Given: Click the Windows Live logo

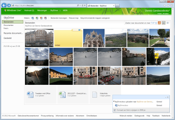Looking at the screenshot, I should [x=13, y=10].
